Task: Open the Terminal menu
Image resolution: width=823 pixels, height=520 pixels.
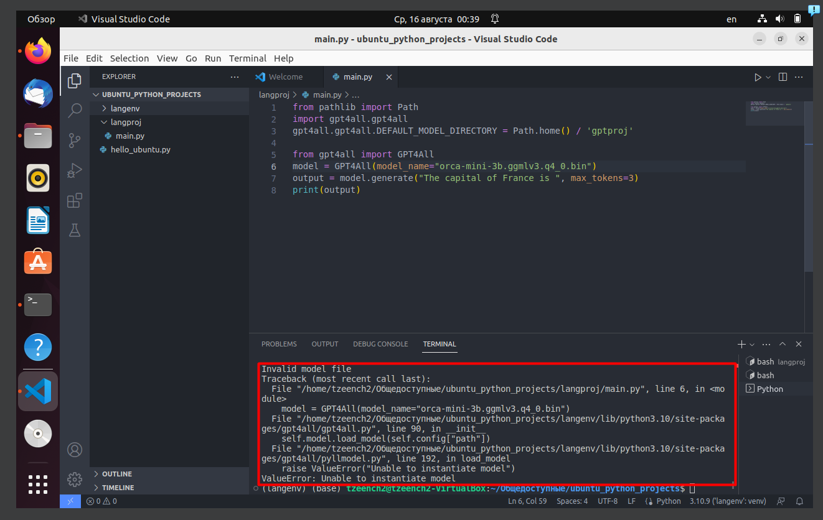Action: [x=248, y=58]
